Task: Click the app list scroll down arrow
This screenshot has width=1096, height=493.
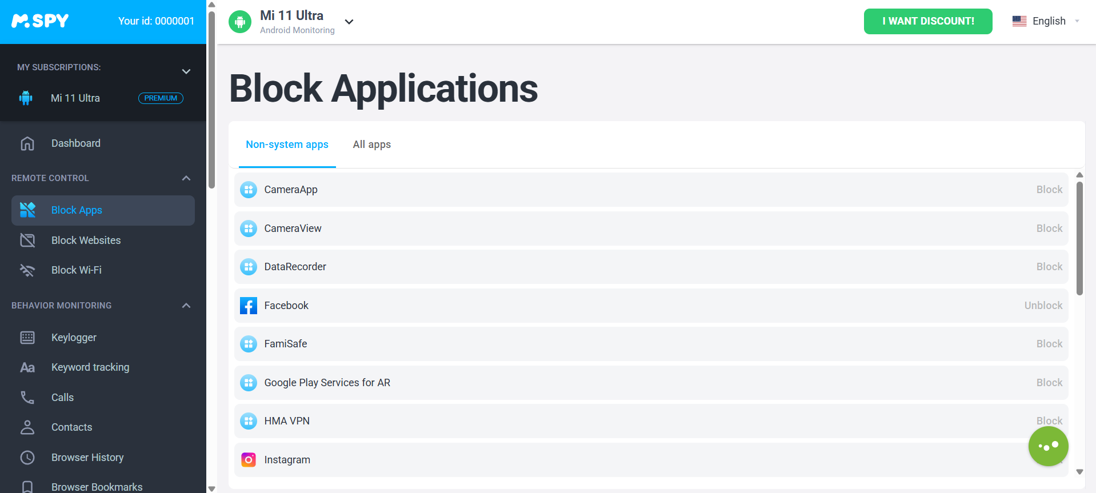Action: [x=1079, y=472]
